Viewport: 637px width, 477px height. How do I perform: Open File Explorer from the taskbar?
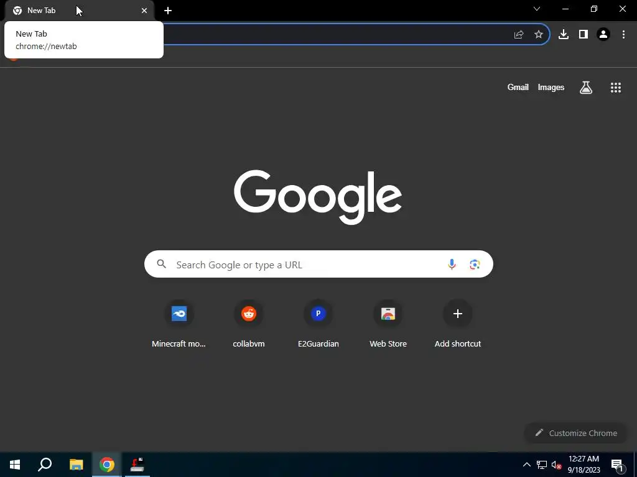coord(76,465)
